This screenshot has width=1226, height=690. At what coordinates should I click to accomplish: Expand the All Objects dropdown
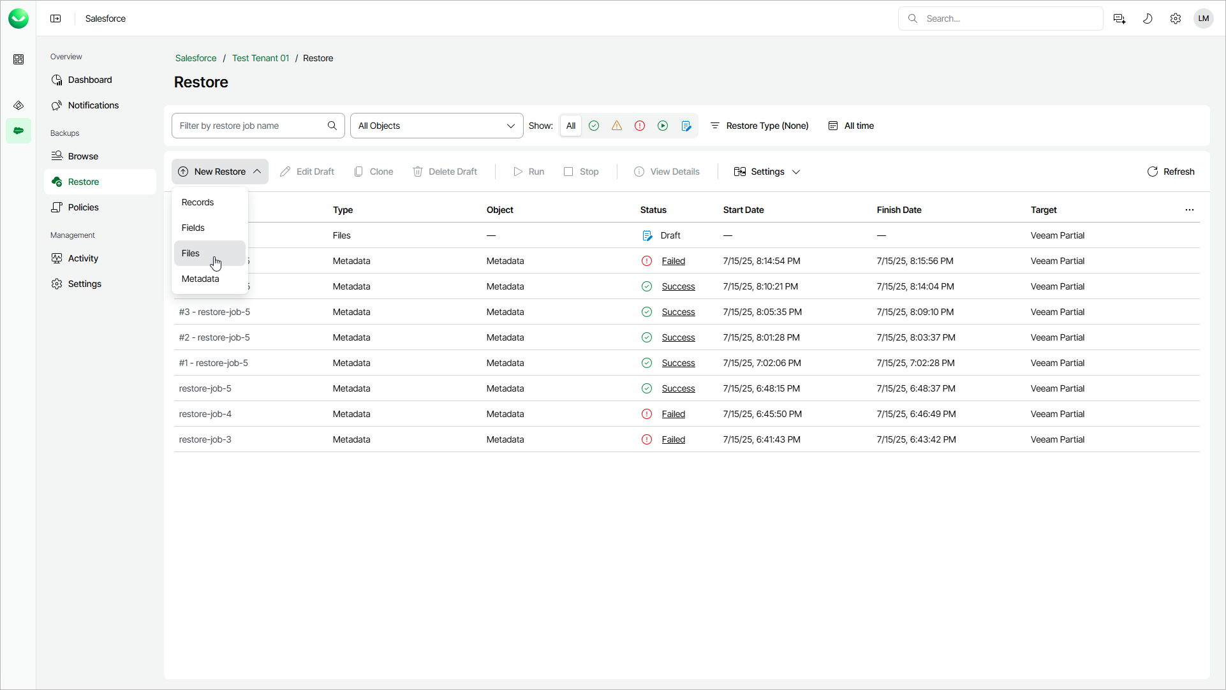coord(436,126)
